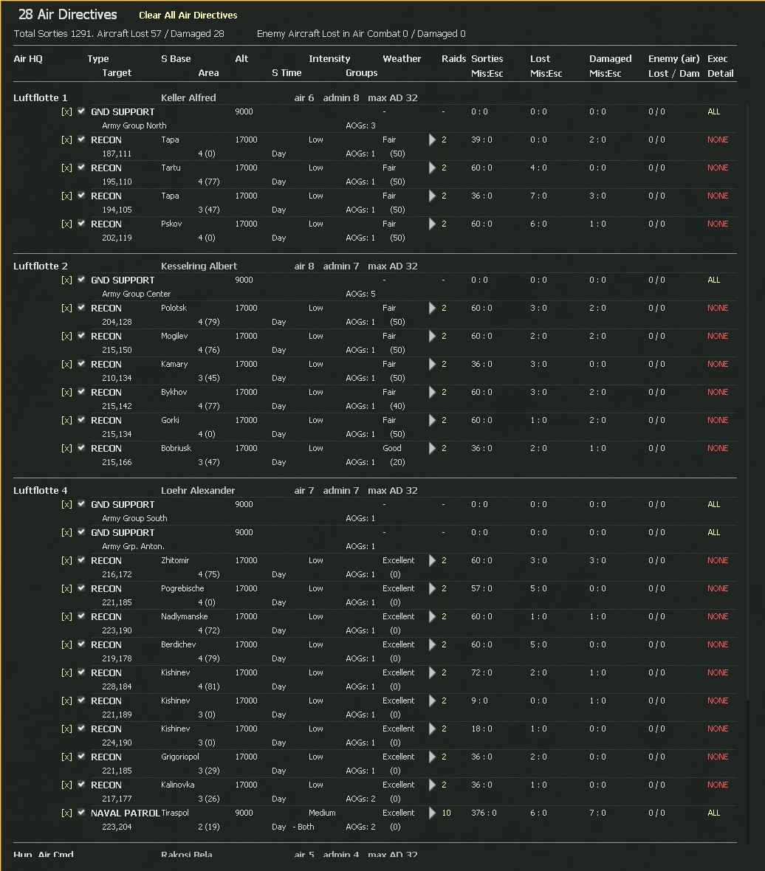
Task: Delete the Mogilev RECON directive with [x]
Action: pos(66,337)
